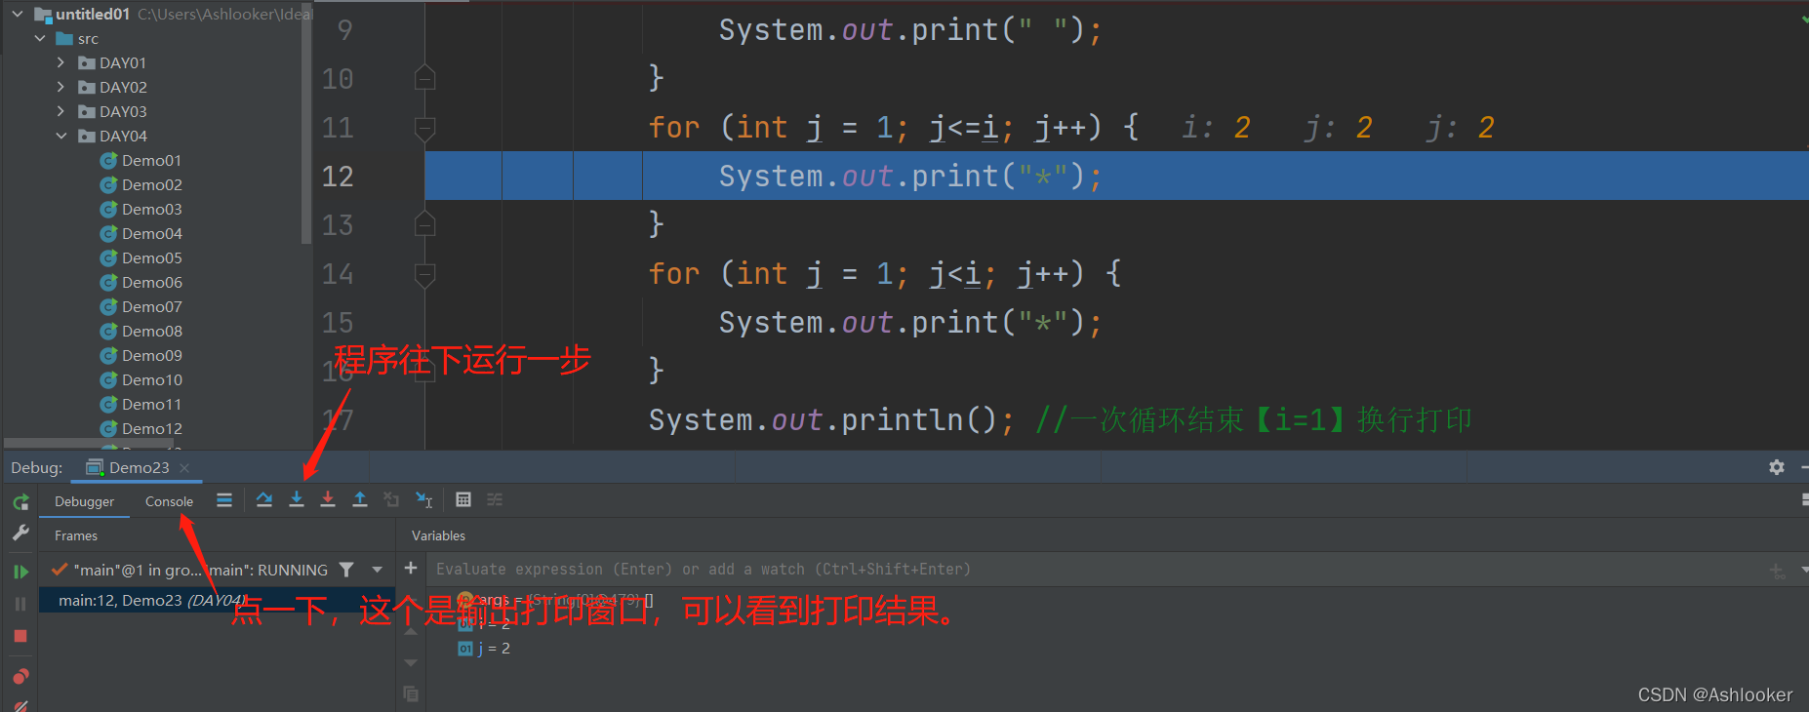Click the Step Over icon

coord(264,500)
